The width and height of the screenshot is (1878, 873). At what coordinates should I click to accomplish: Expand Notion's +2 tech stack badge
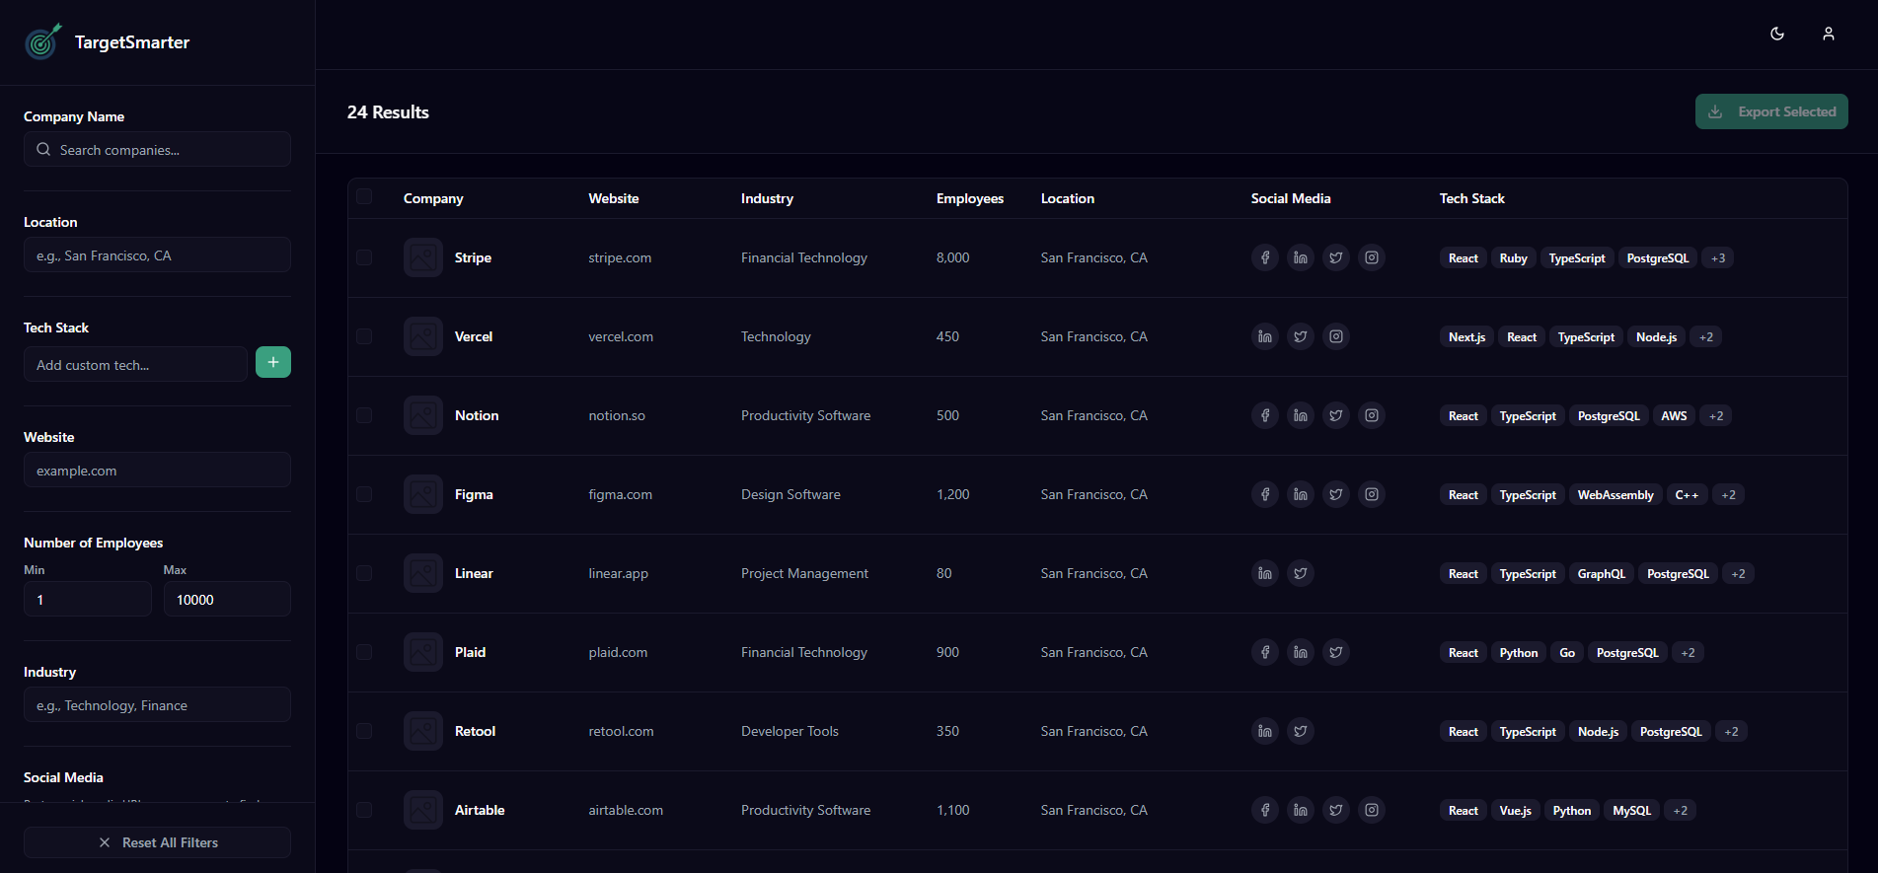(1716, 416)
